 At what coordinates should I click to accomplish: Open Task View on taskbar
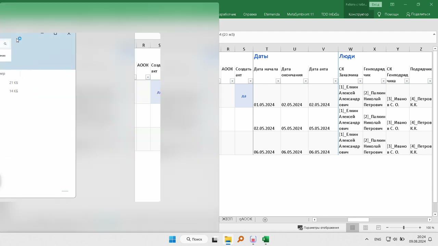pos(215,240)
